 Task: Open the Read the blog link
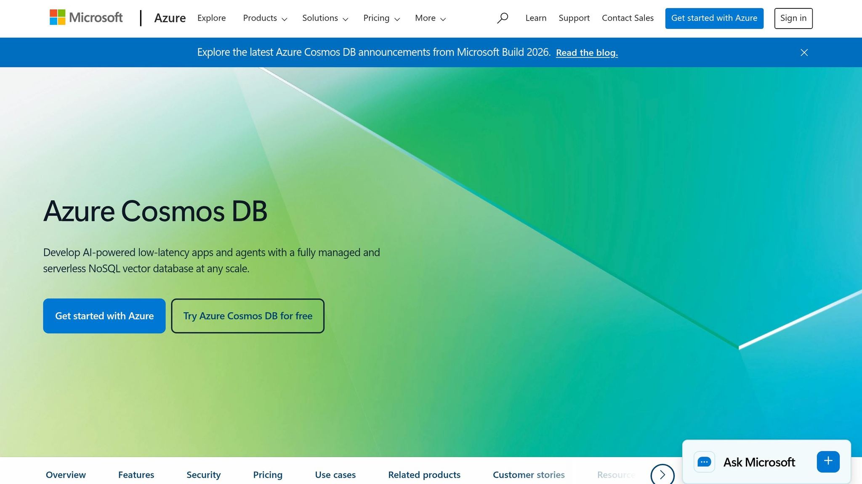pyautogui.click(x=587, y=53)
